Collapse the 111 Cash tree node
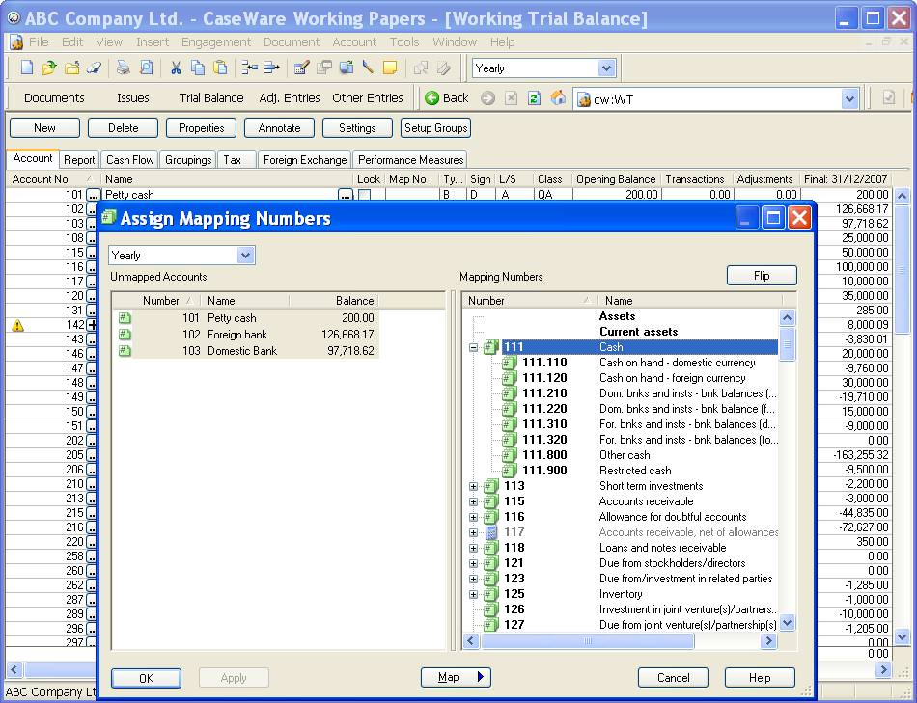Image resolution: width=917 pixels, height=703 pixels. [473, 347]
